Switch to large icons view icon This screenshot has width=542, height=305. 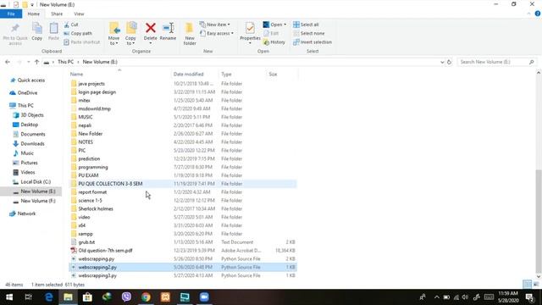tap(536, 285)
